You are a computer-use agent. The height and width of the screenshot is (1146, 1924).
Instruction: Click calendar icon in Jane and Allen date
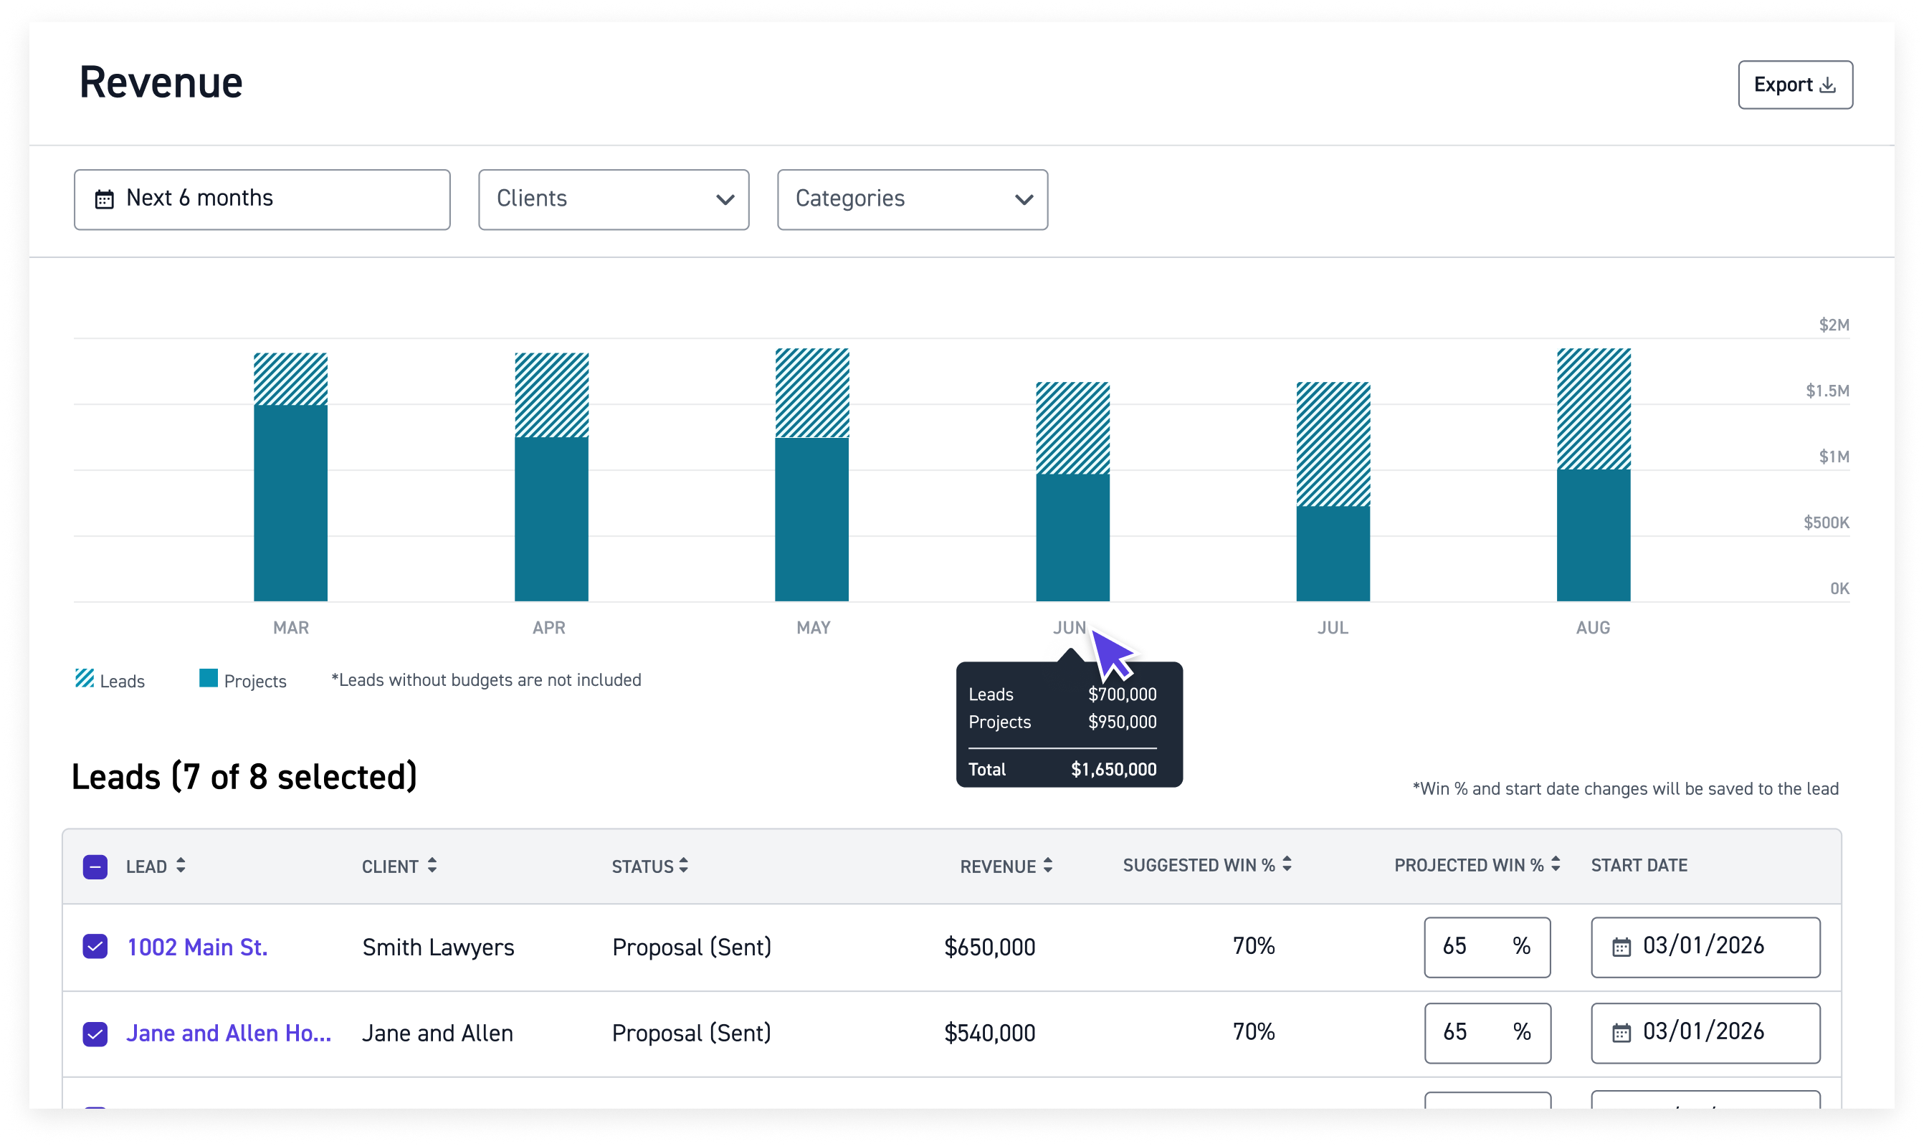(x=1621, y=1033)
